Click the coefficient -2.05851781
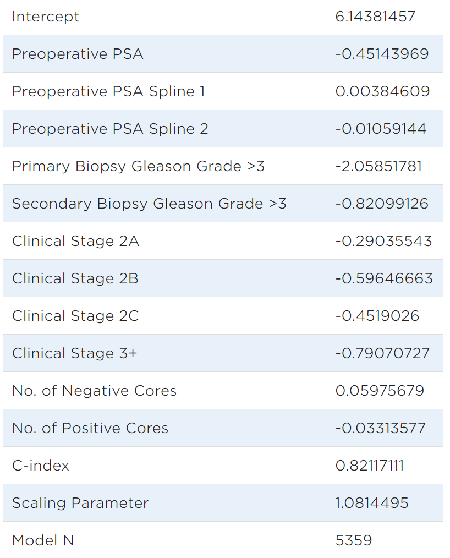This screenshot has height=558, width=450. 378,166
